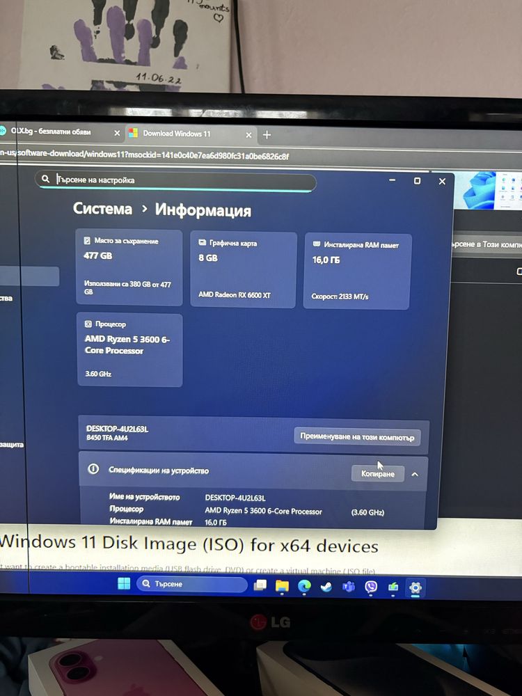Click the taskbar Търсене search box

[x=192, y=584]
